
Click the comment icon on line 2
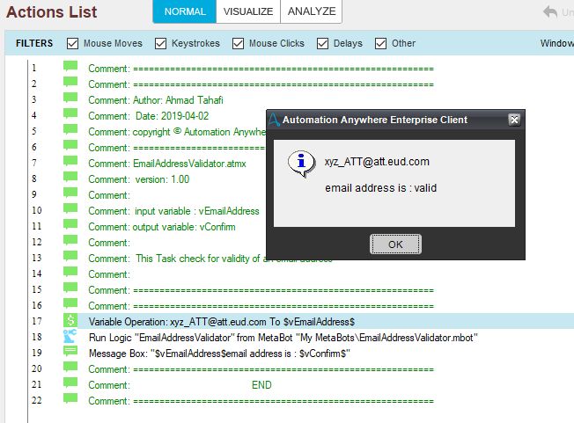70,83
